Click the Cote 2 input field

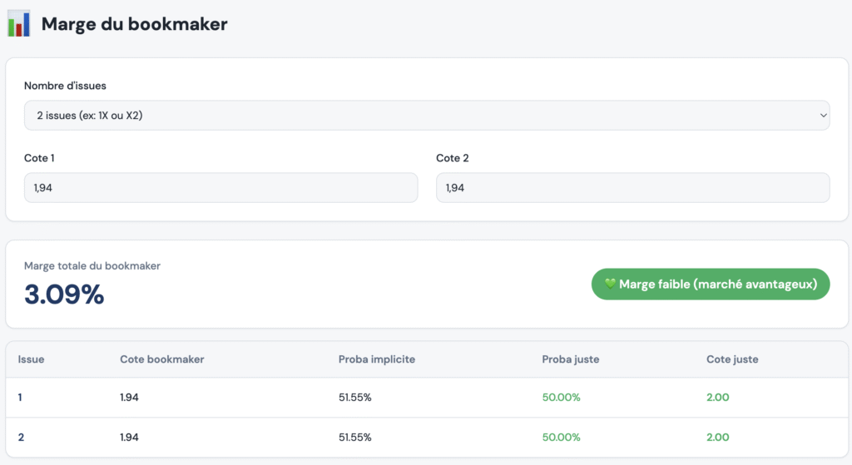(632, 188)
